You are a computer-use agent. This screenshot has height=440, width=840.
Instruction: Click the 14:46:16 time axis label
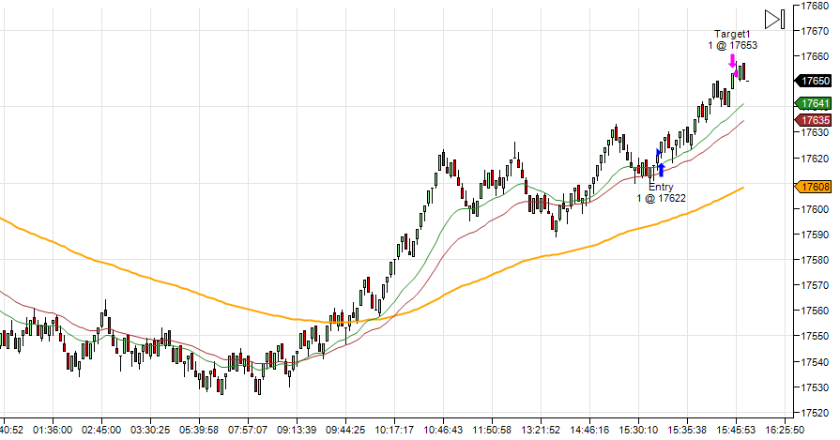(589, 430)
